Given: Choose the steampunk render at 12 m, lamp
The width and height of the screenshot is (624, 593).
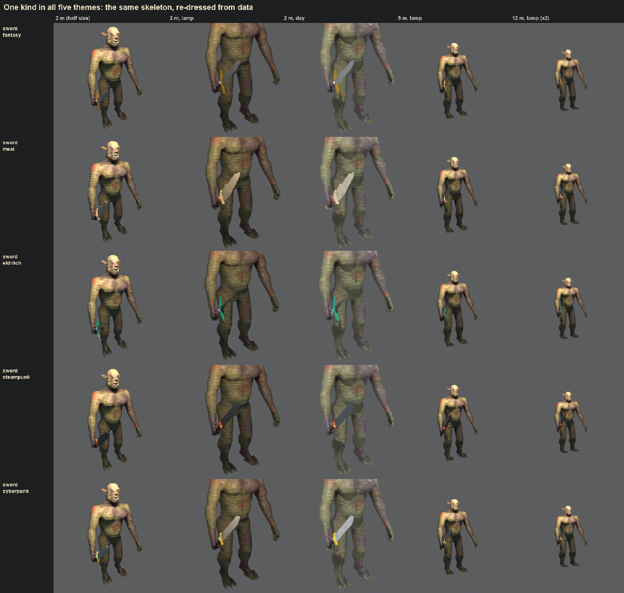Looking at the screenshot, I should [567, 422].
